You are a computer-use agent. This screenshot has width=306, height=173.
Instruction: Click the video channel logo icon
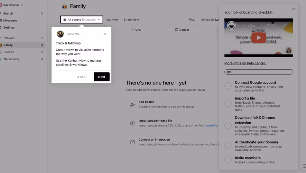231,26
